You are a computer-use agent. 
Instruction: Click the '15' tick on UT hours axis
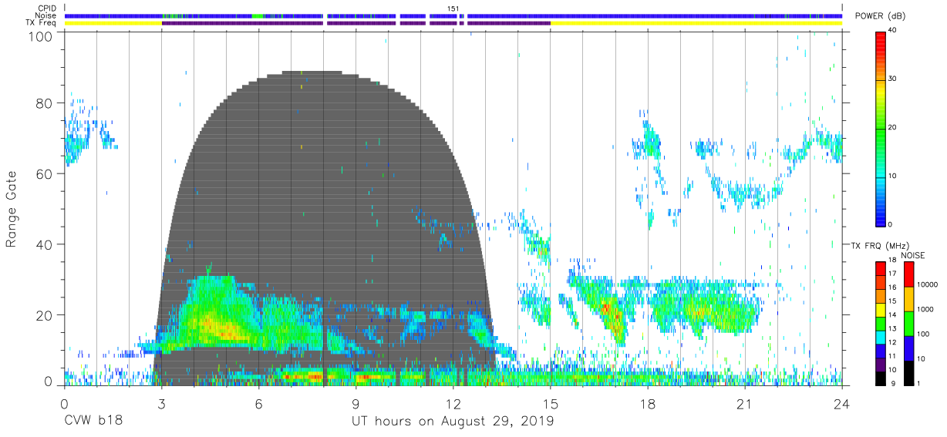tap(551, 403)
